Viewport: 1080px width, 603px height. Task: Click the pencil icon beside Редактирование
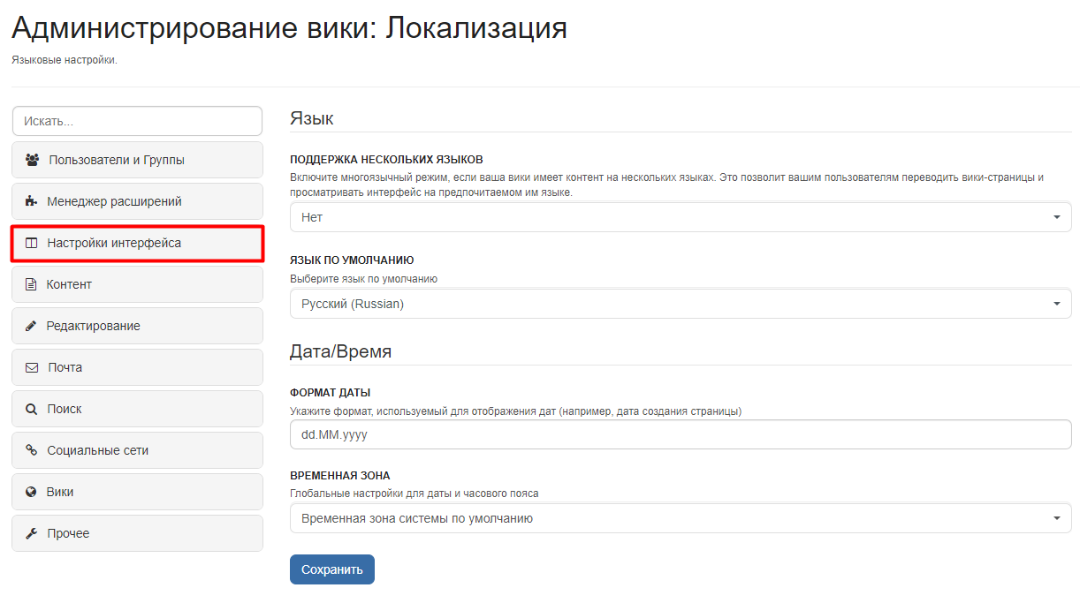(31, 326)
